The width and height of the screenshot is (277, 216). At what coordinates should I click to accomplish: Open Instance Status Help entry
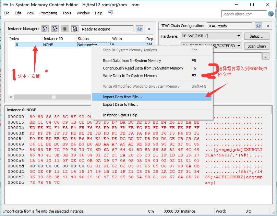[152, 115]
